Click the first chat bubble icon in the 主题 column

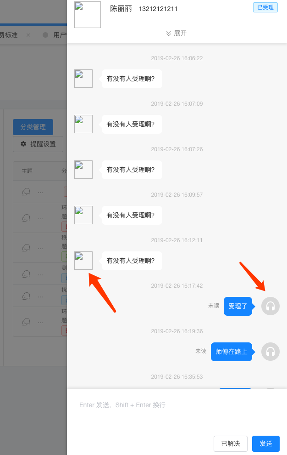[x=26, y=192]
